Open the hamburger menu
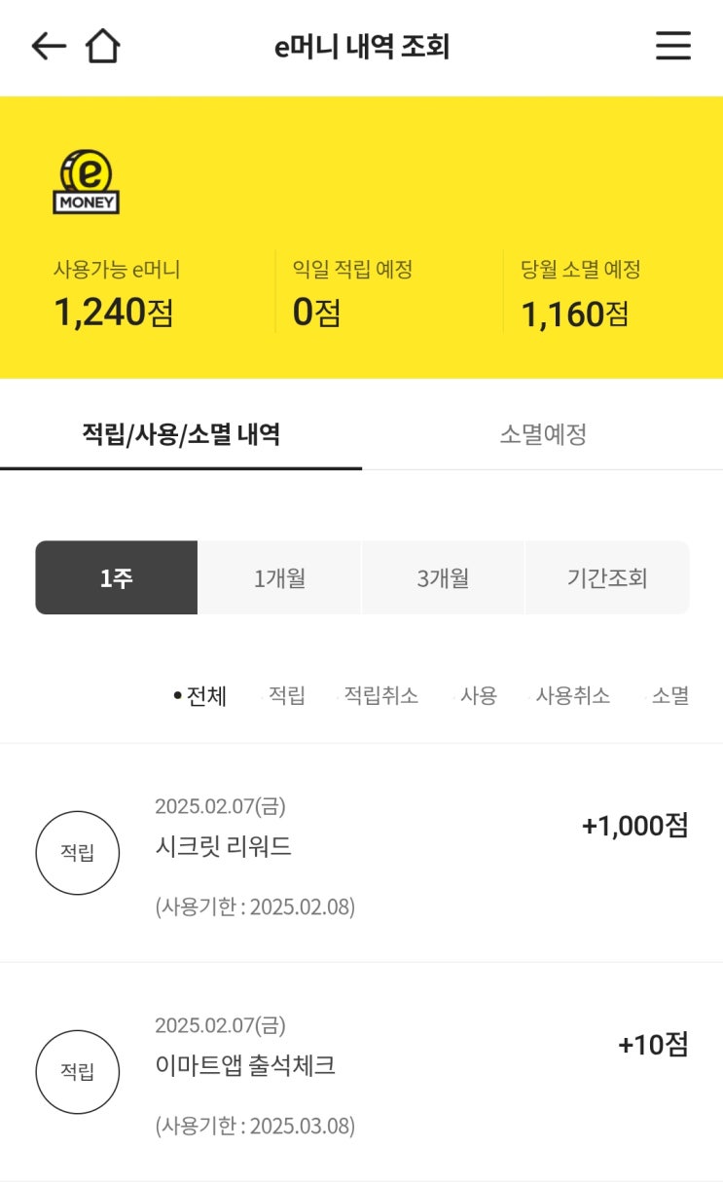 [x=672, y=46]
